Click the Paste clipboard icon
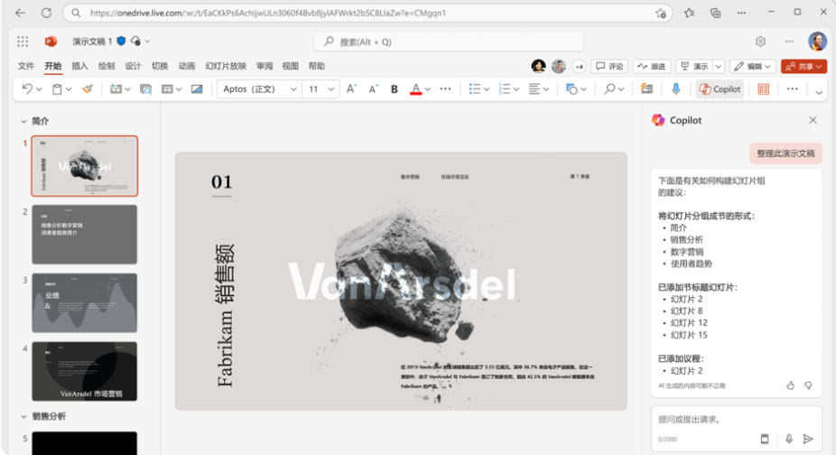The height and width of the screenshot is (455, 836). (x=57, y=89)
